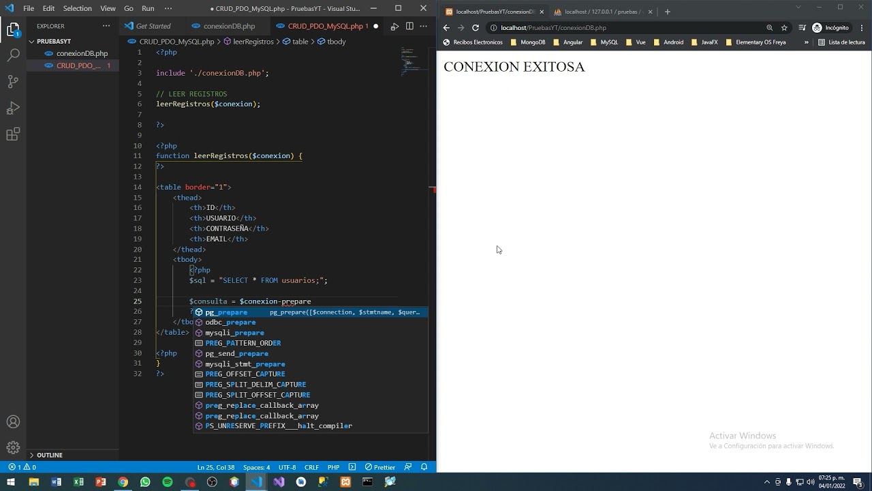
Task: Show hidden bookmarks with chevron
Action: click(807, 42)
